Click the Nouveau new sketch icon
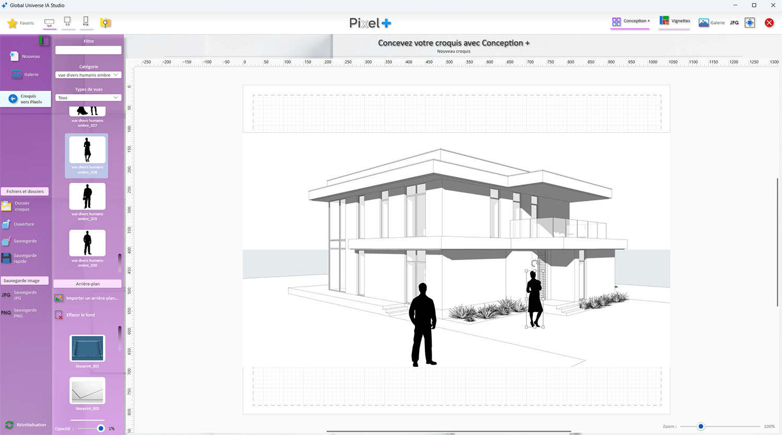 pos(14,56)
